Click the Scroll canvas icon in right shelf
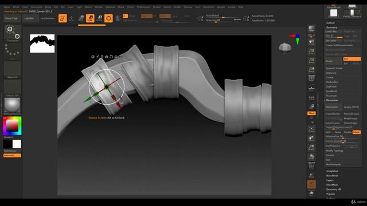367x206 pixels. [311, 42]
